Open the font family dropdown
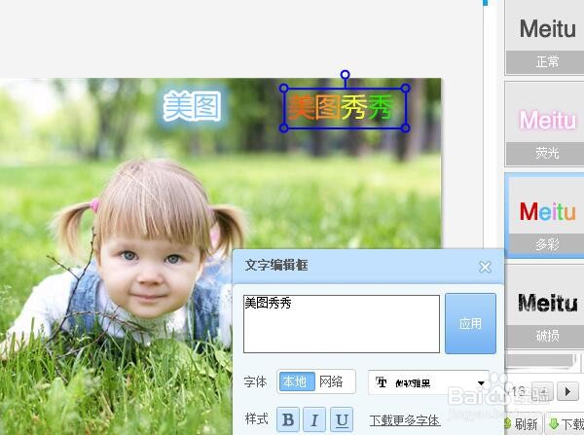The height and width of the screenshot is (435, 584). (x=428, y=382)
